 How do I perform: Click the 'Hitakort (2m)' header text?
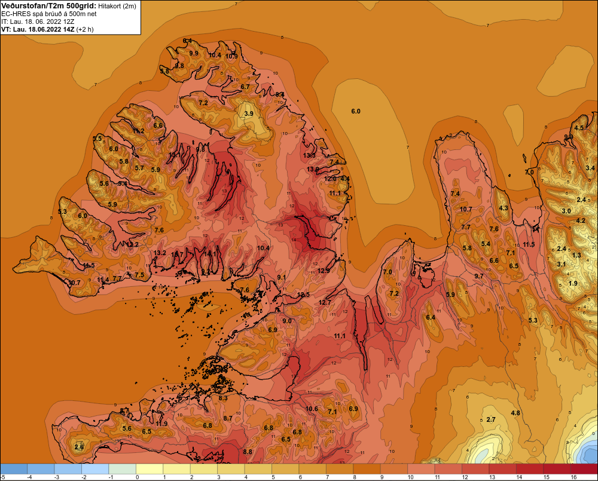pos(117,6)
